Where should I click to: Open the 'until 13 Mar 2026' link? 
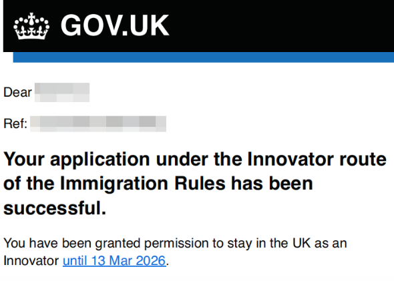[x=114, y=261]
